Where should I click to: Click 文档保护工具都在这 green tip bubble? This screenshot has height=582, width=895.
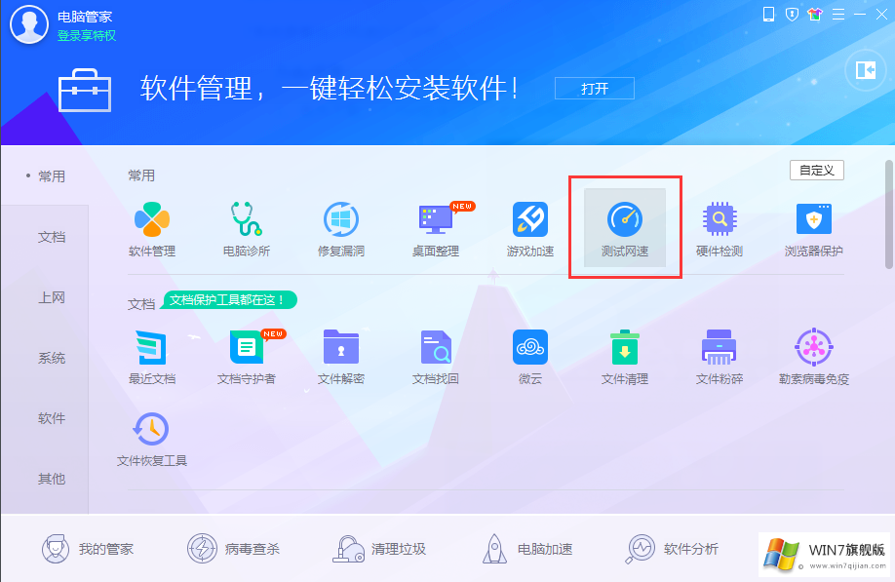[x=228, y=299]
